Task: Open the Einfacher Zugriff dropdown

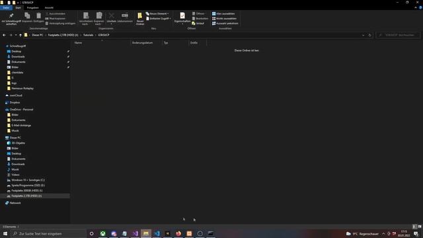Action: [x=159, y=19]
